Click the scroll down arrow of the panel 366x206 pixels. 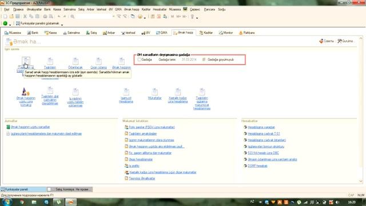click(x=361, y=181)
